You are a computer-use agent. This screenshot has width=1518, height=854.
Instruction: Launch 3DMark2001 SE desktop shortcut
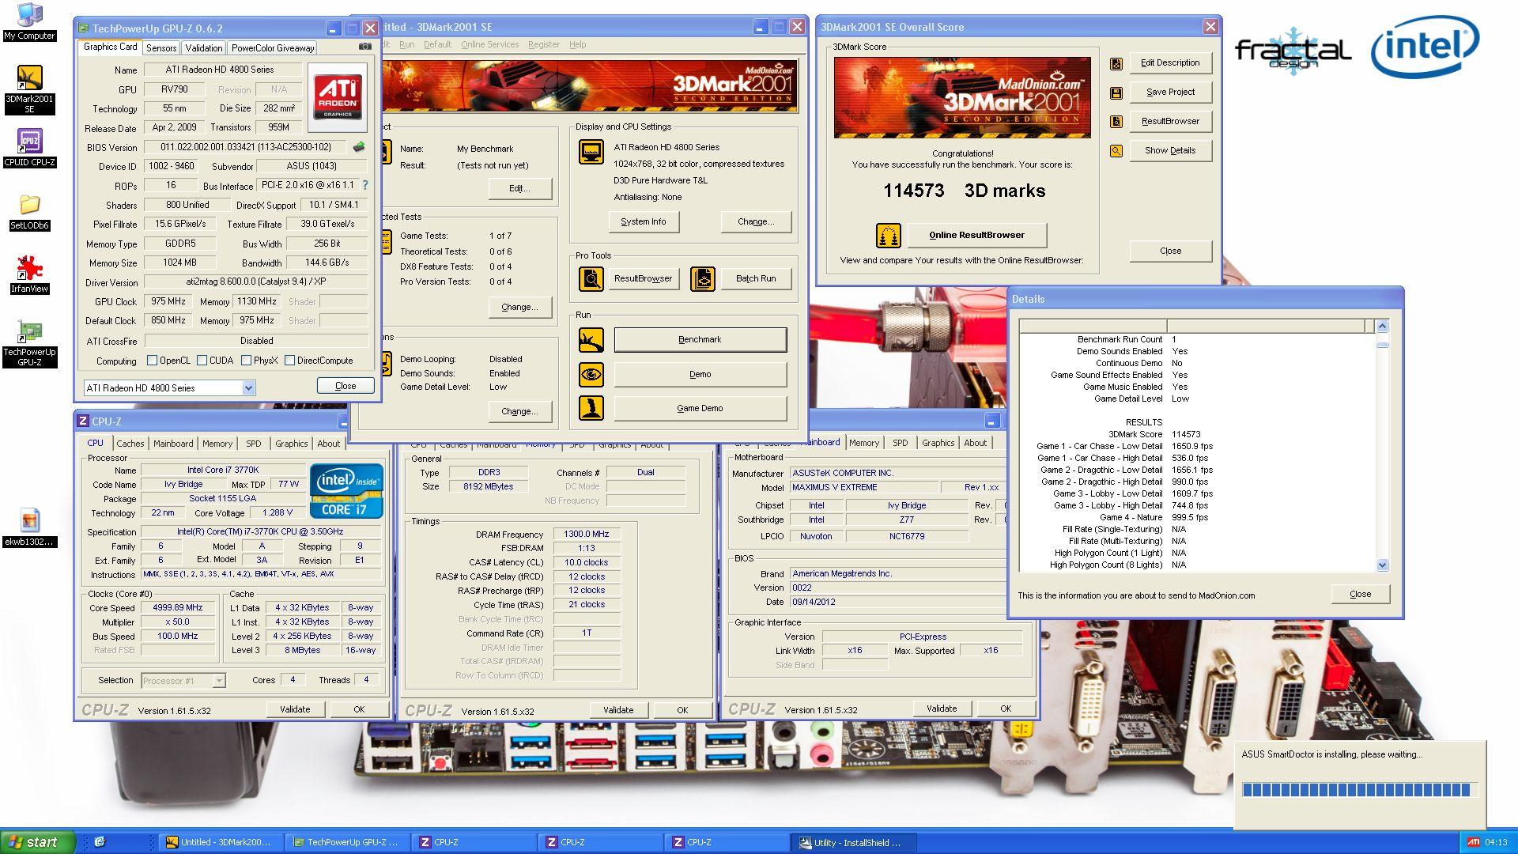coord(29,89)
